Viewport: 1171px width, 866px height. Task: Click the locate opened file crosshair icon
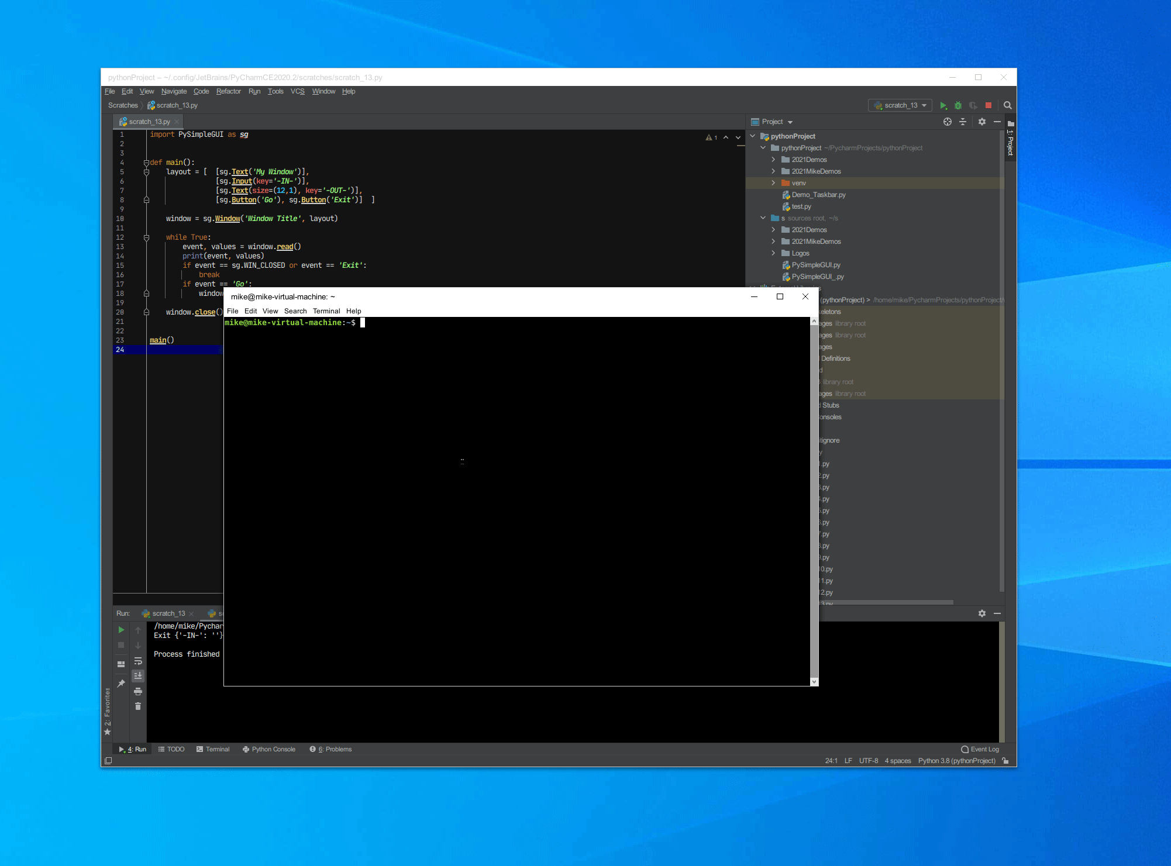coord(948,122)
